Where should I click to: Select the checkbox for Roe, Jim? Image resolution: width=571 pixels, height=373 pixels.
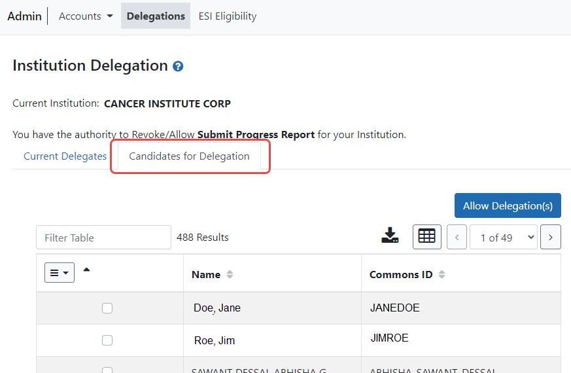tap(107, 340)
